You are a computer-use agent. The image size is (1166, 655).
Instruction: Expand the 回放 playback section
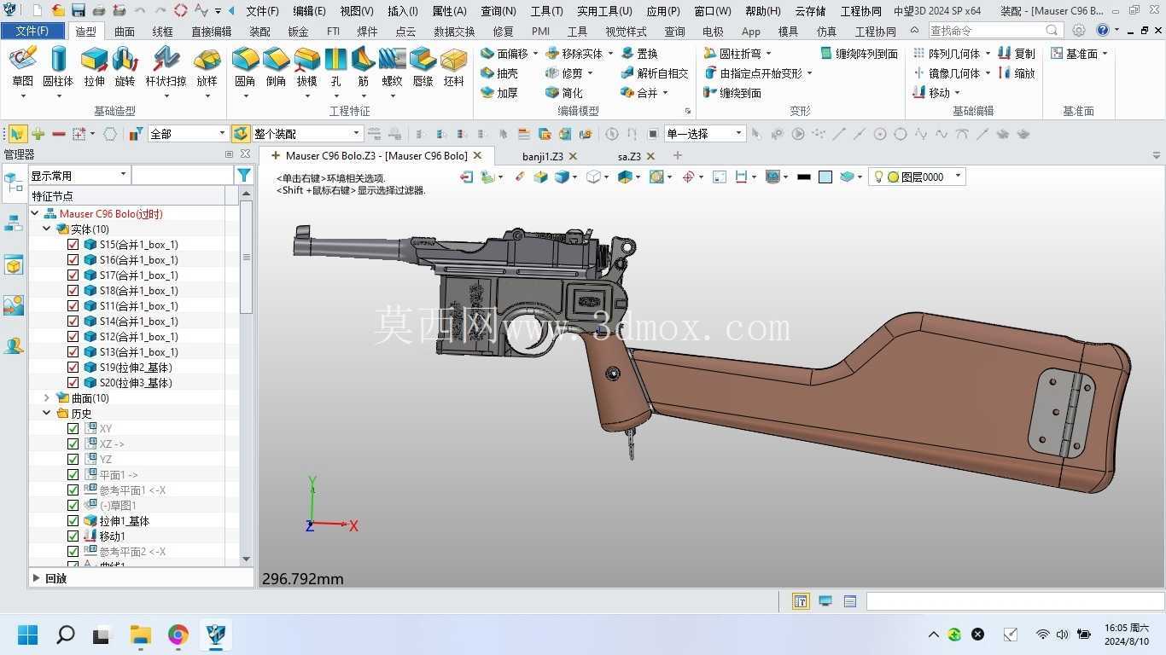click(x=36, y=578)
